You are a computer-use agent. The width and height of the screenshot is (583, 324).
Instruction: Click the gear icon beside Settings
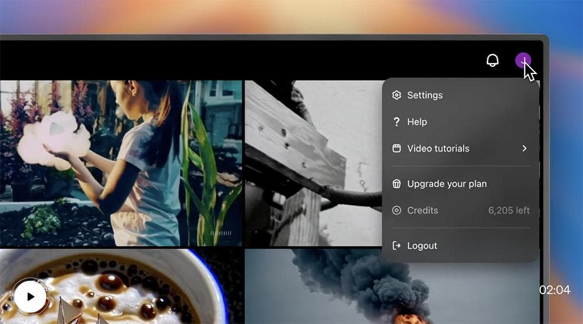(397, 95)
